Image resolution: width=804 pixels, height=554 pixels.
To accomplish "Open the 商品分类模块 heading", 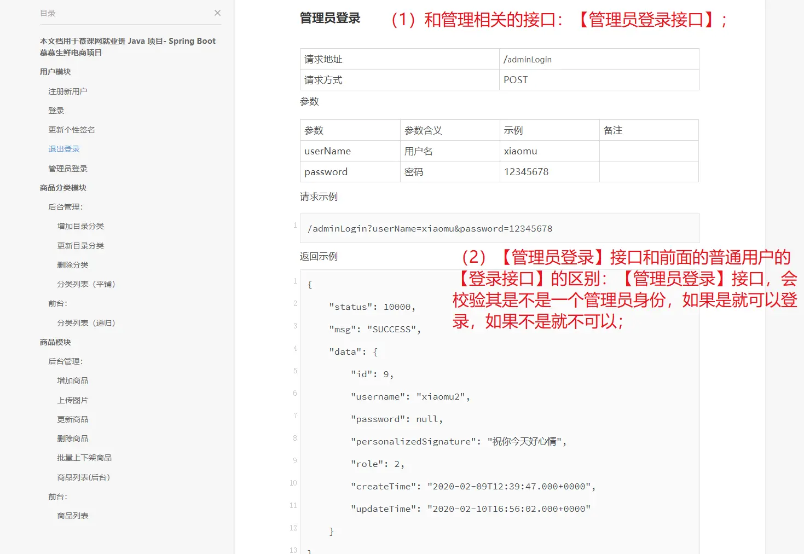I will [63, 188].
